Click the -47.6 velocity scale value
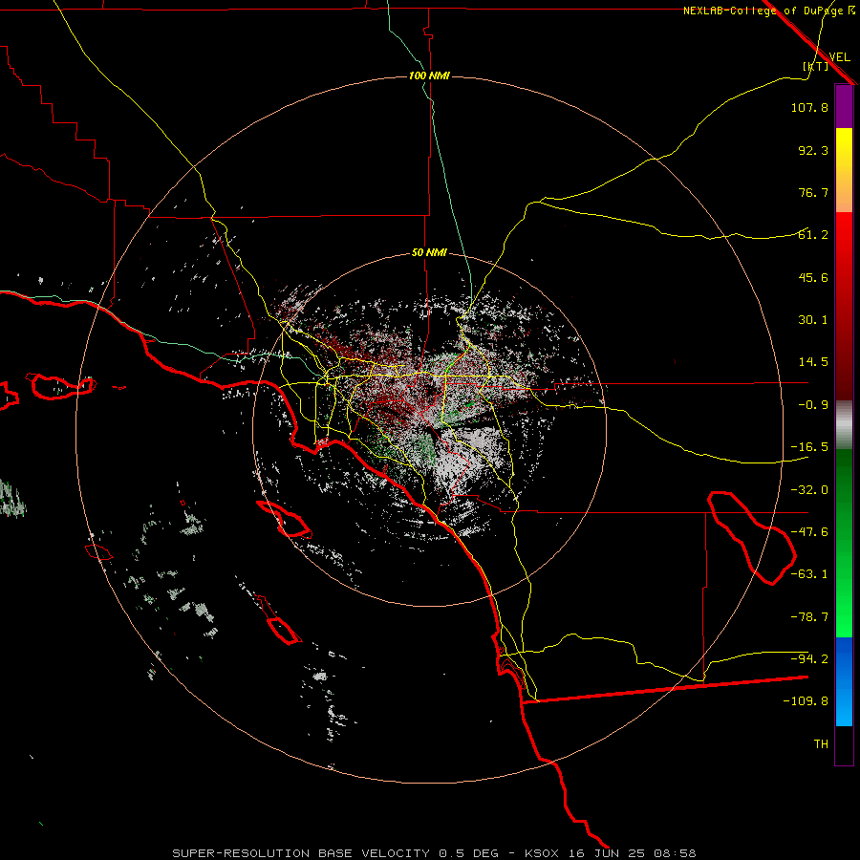Image resolution: width=860 pixels, height=860 pixels. click(x=809, y=532)
